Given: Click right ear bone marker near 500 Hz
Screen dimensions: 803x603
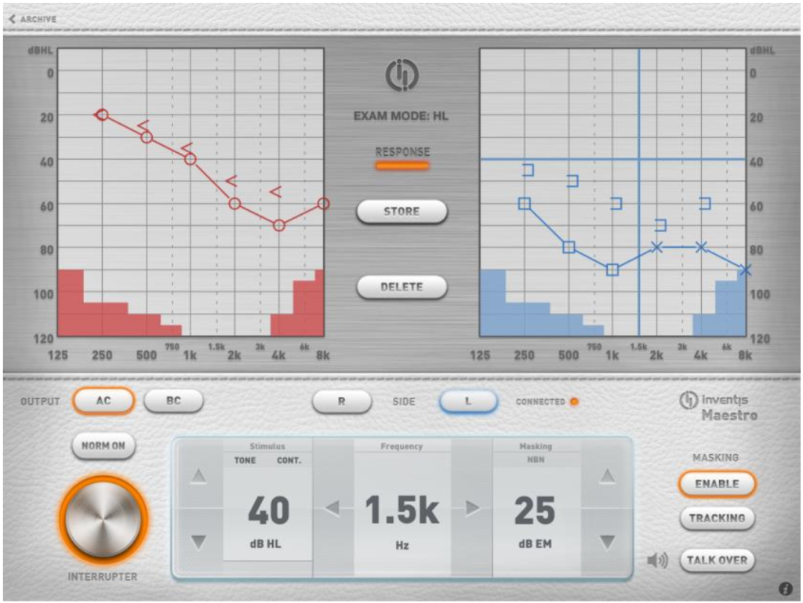Looking at the screenshot, I should coord(143,126).
